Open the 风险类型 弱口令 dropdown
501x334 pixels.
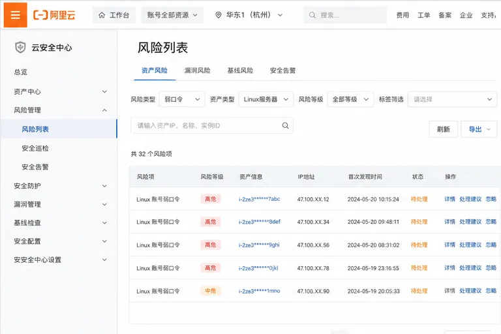182,99
